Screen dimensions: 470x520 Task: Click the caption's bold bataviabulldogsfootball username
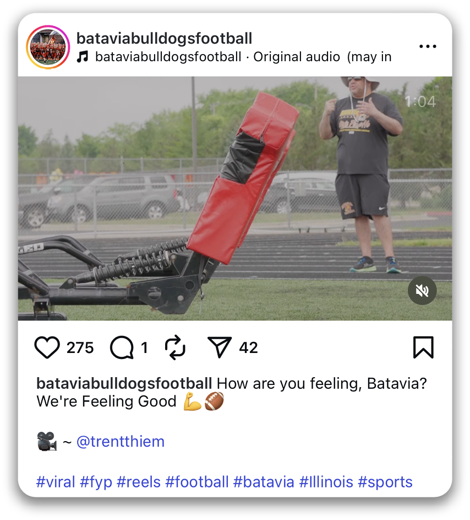point(124,383)
